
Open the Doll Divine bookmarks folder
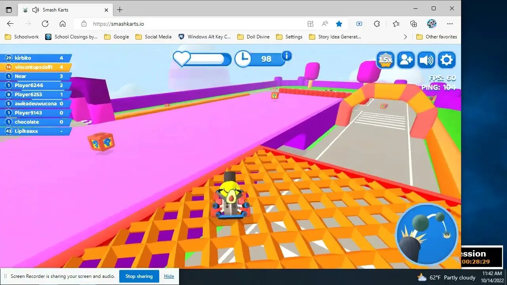pos(253,37)
